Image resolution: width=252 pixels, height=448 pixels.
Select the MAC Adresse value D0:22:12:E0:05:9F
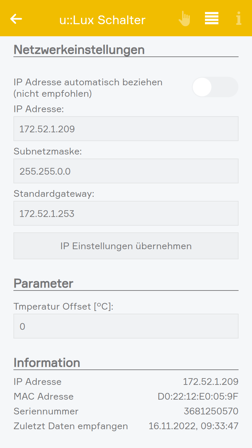point(198,396)
